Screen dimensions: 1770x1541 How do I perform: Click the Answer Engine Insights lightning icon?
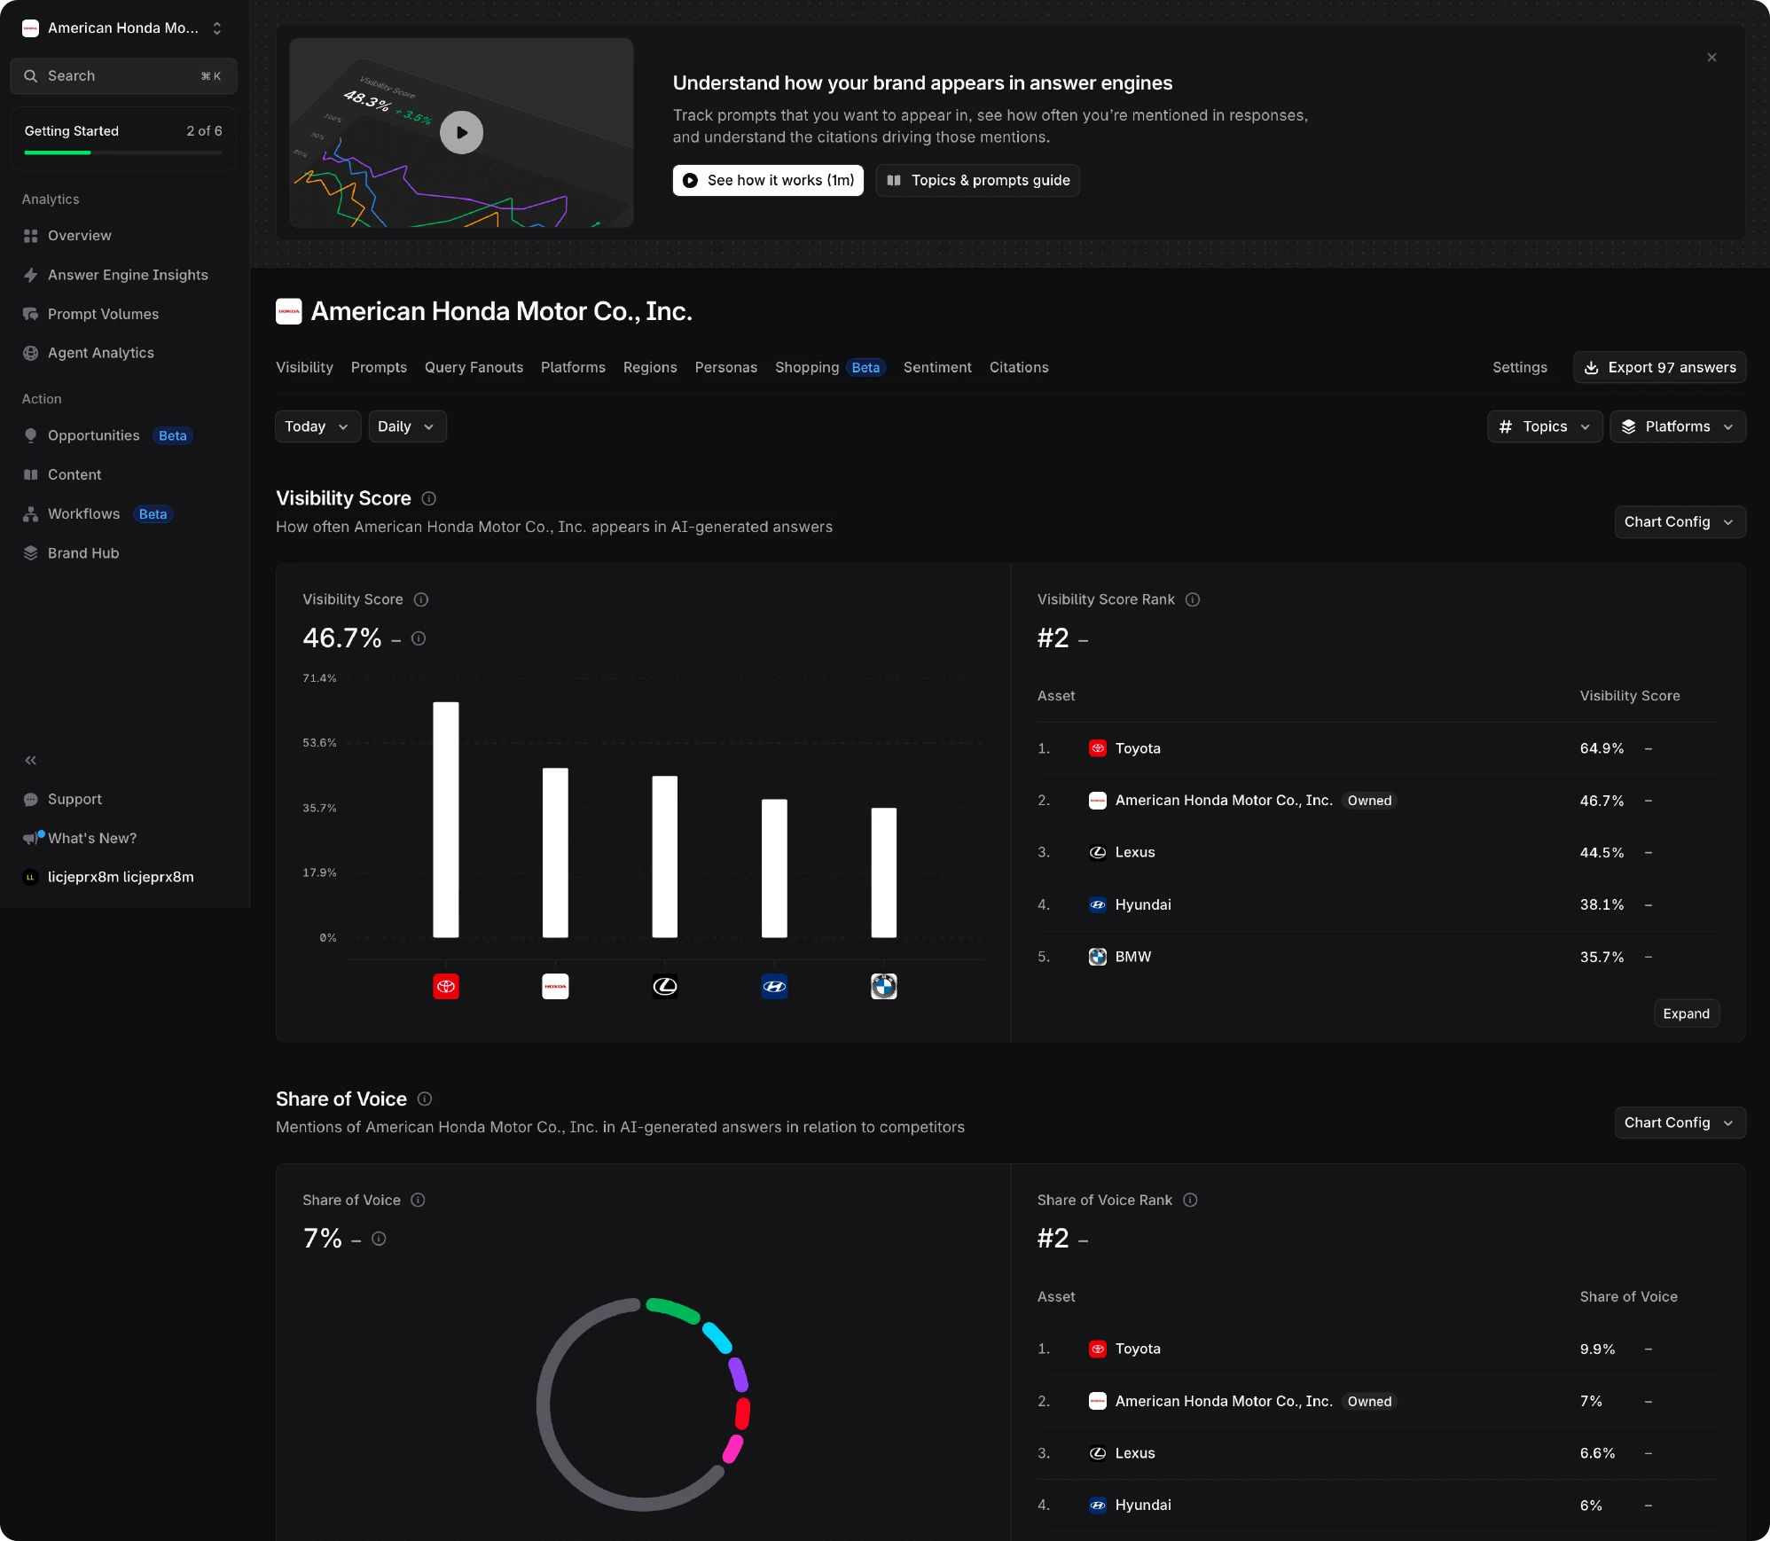(x=31, y=275)
